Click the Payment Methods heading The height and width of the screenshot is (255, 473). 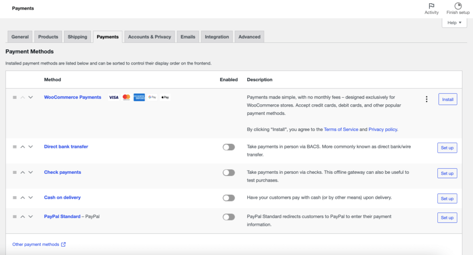click(30, 52)
